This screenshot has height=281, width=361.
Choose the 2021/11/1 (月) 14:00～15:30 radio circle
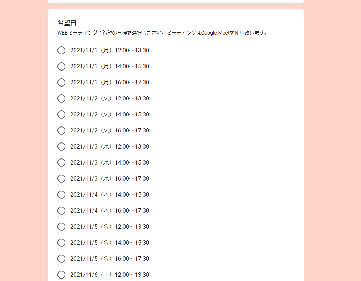tap(61, 67)
